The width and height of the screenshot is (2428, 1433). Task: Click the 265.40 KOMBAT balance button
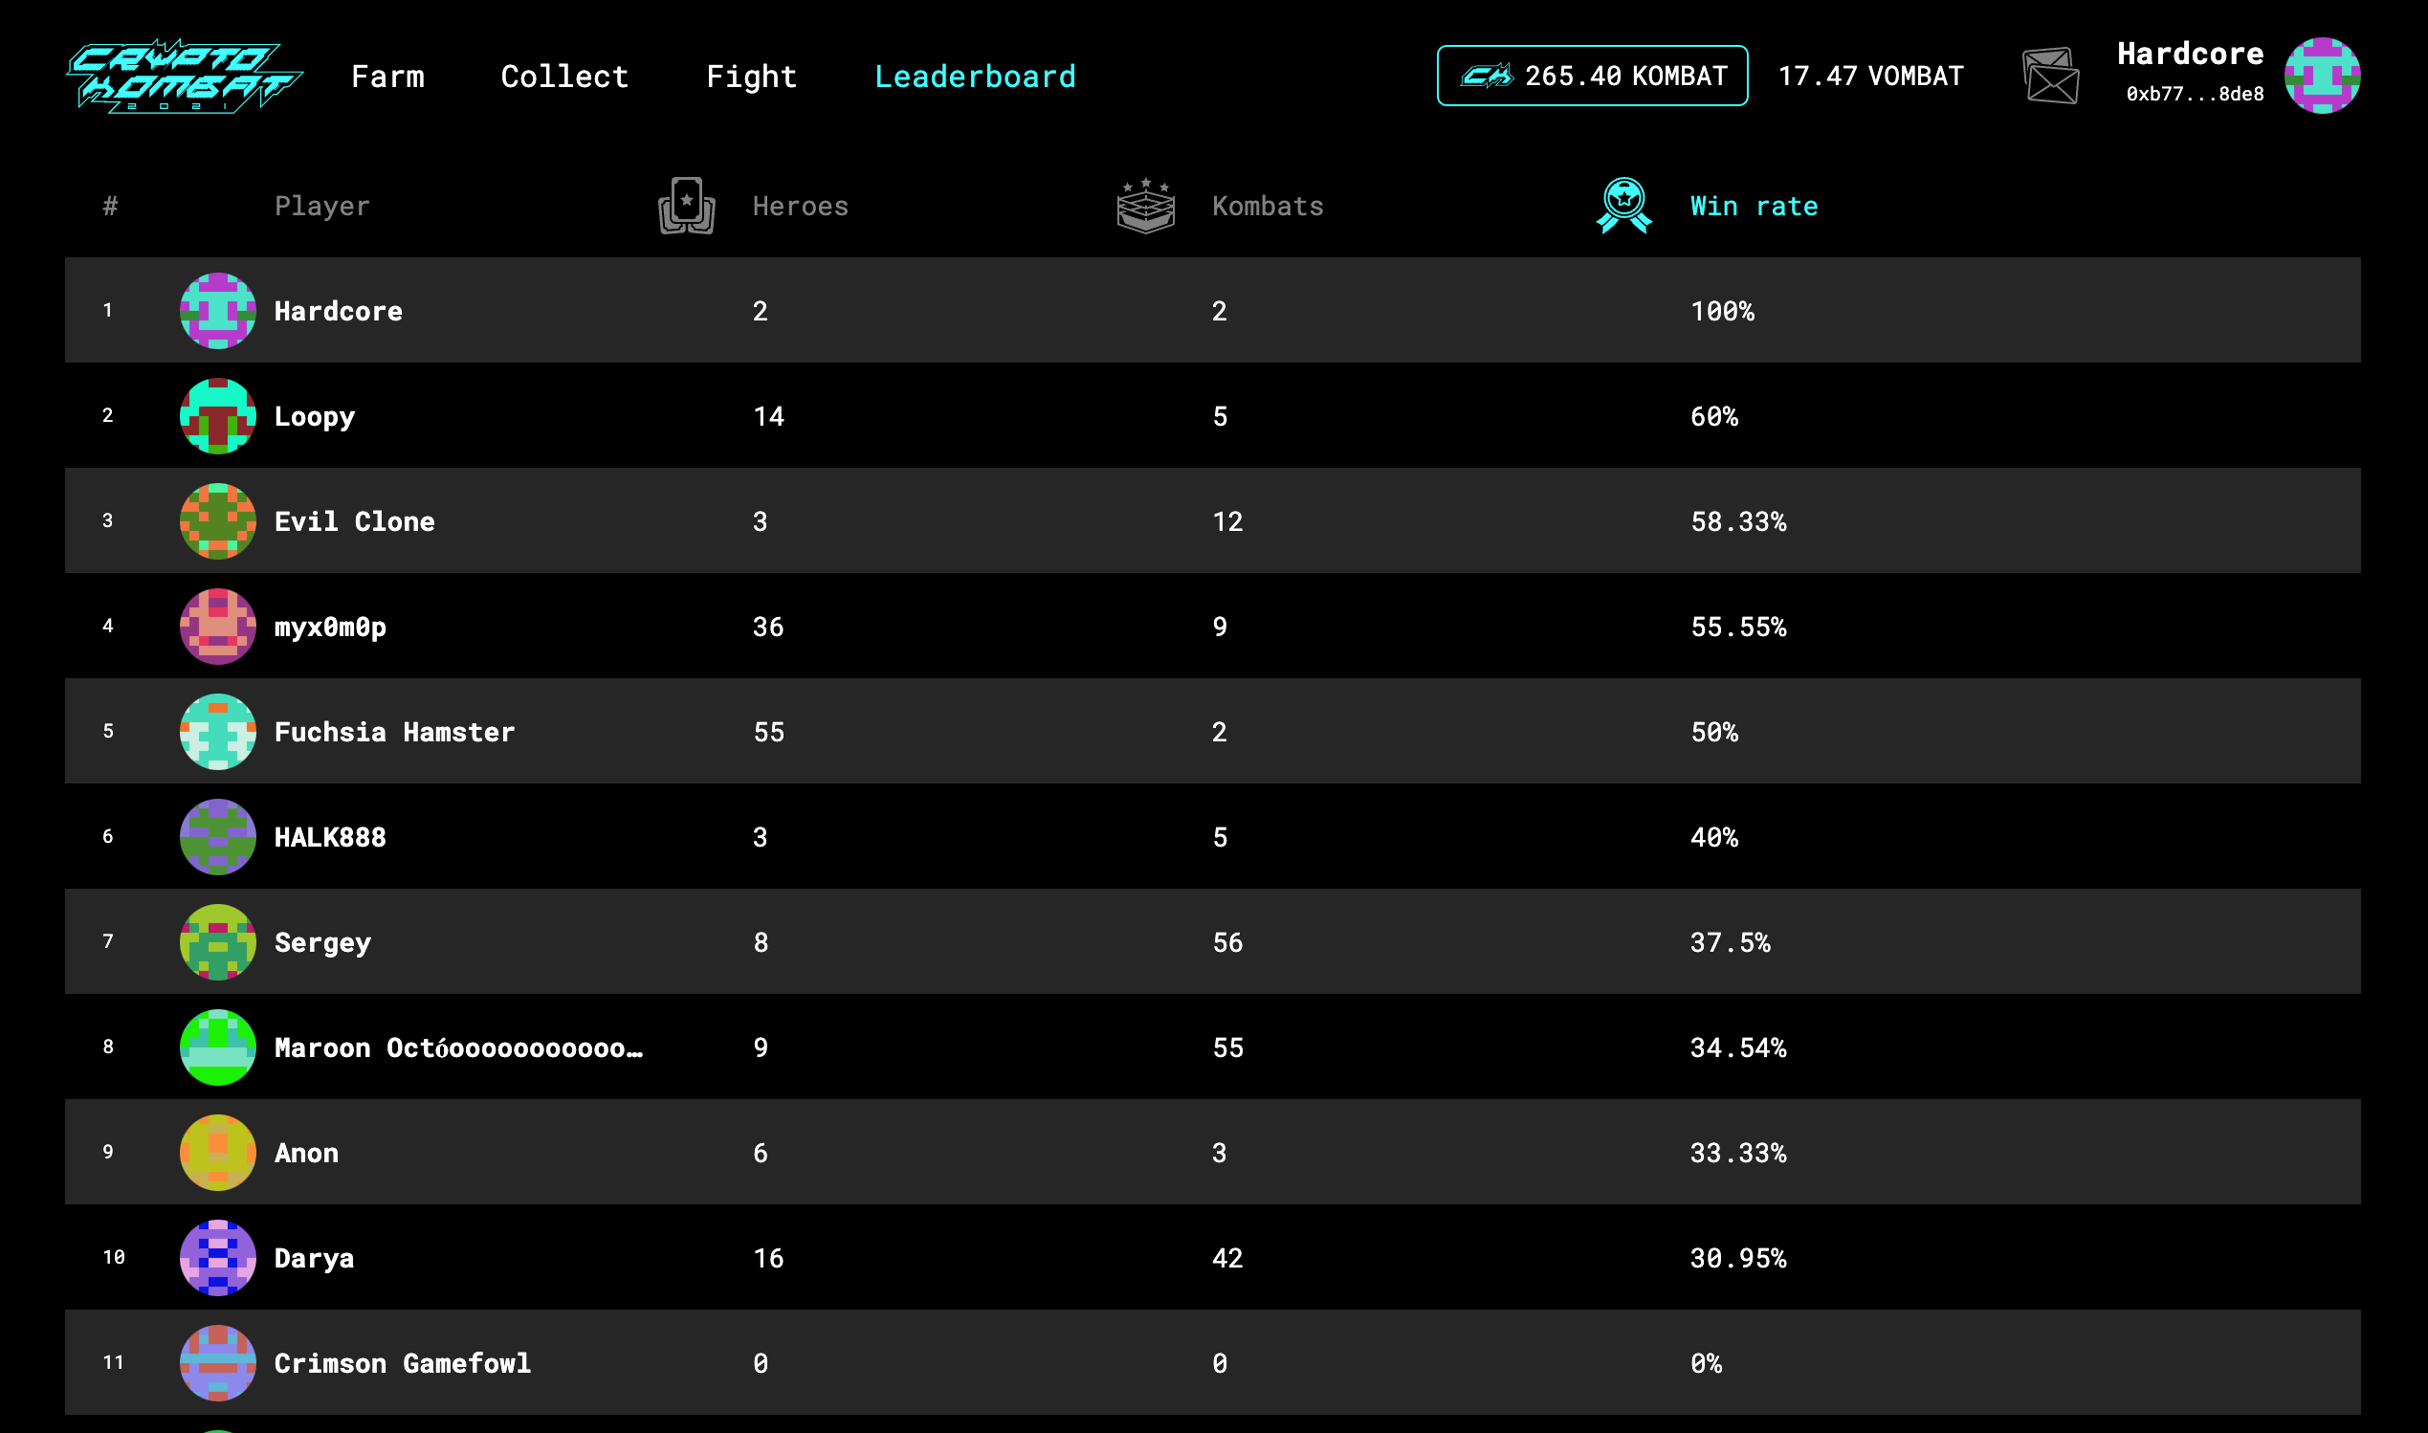click(1592, 77)
